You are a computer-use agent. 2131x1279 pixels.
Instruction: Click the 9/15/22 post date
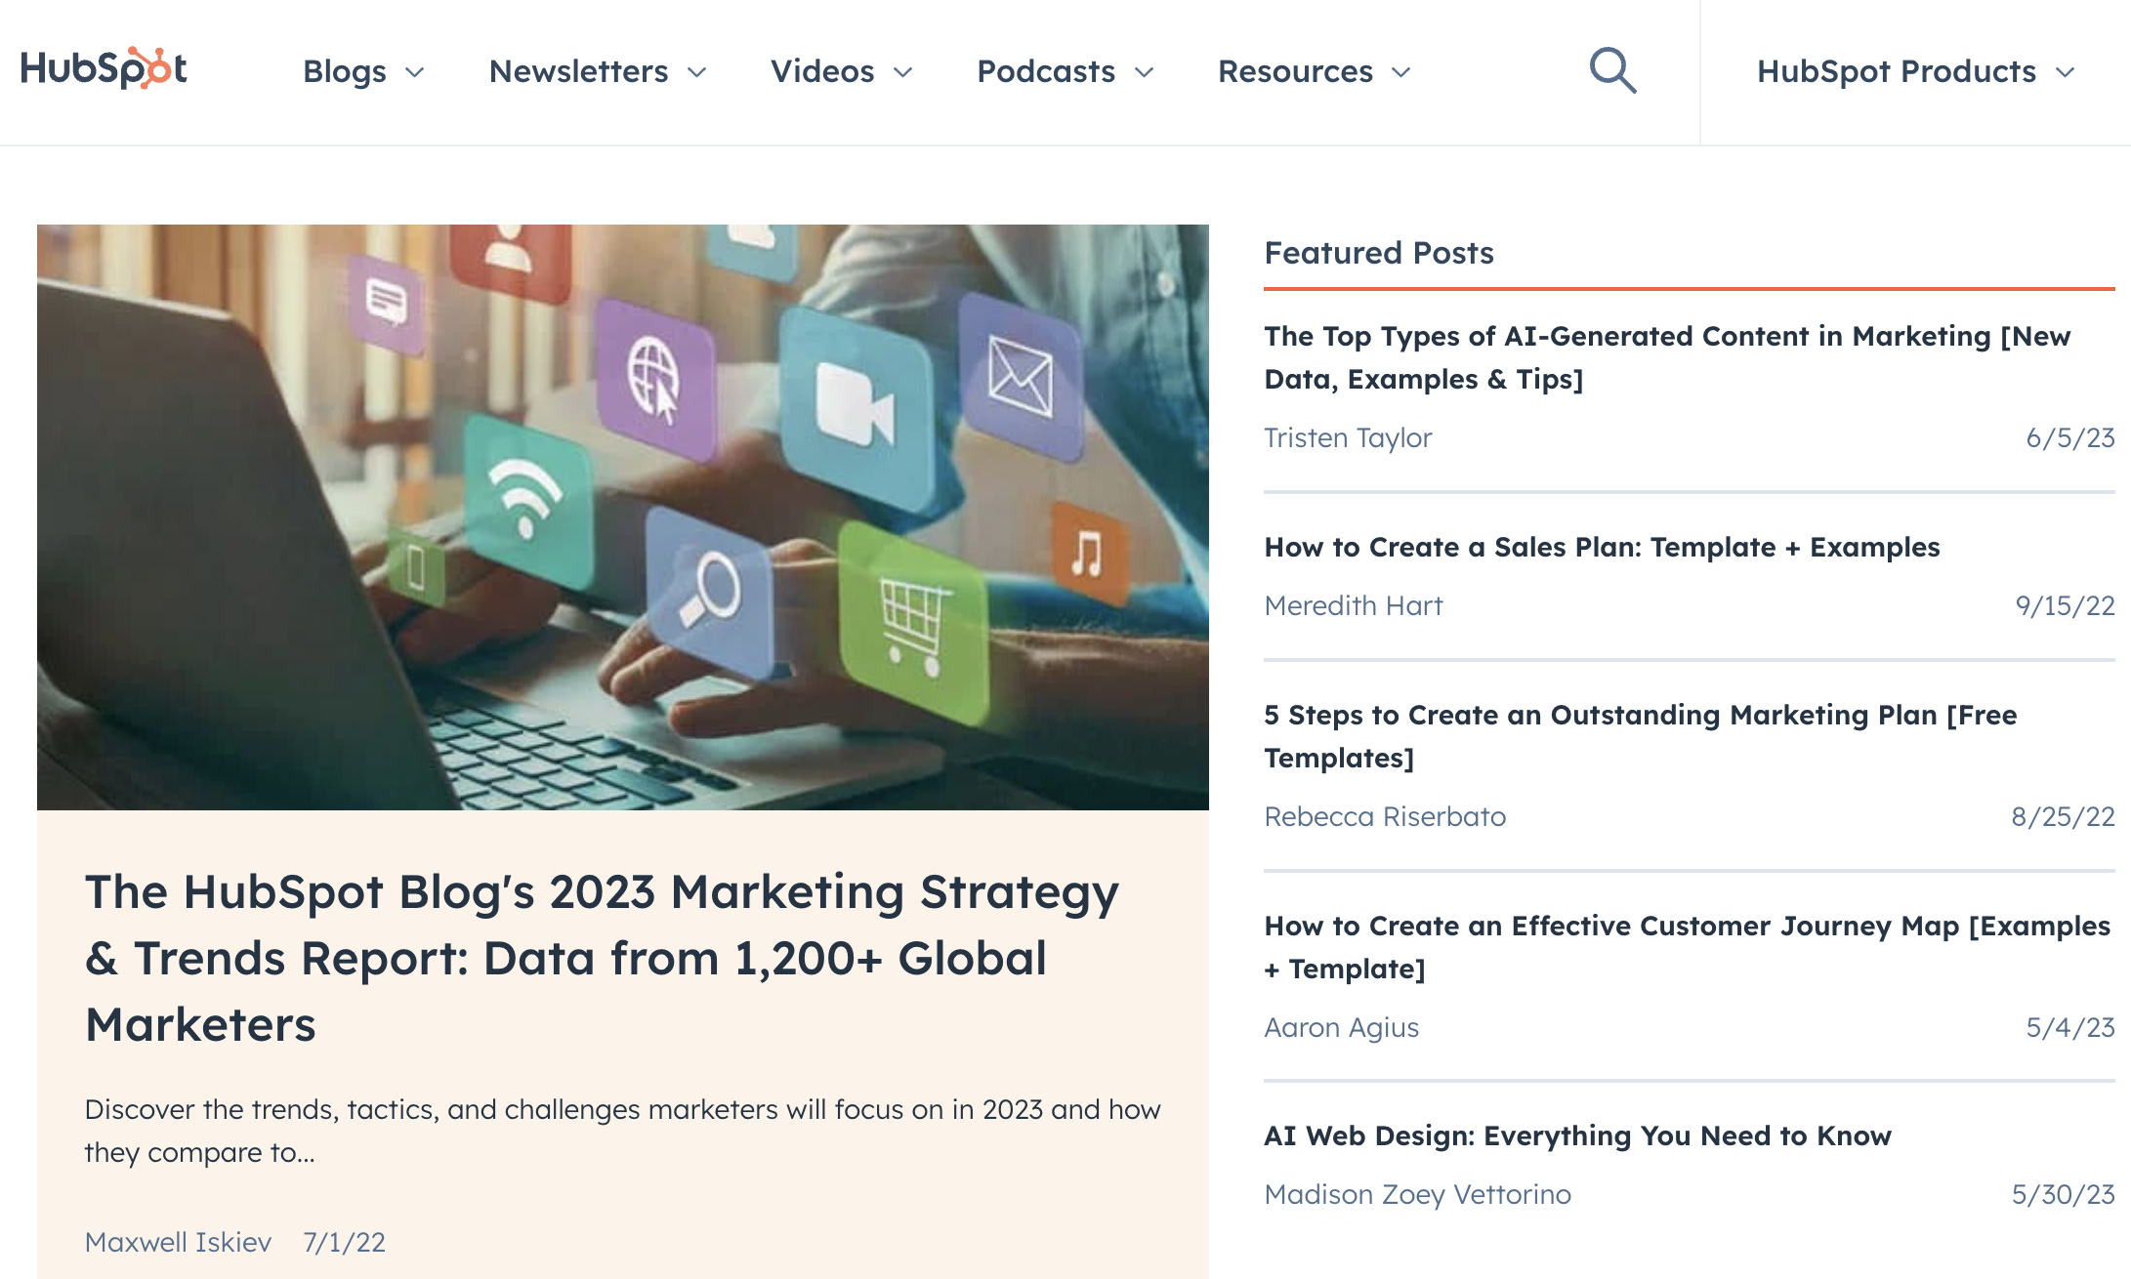[2065, 605]
